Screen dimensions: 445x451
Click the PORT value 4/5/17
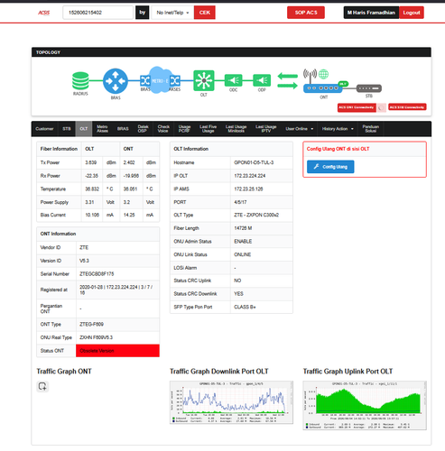click(x=240, y=202)
